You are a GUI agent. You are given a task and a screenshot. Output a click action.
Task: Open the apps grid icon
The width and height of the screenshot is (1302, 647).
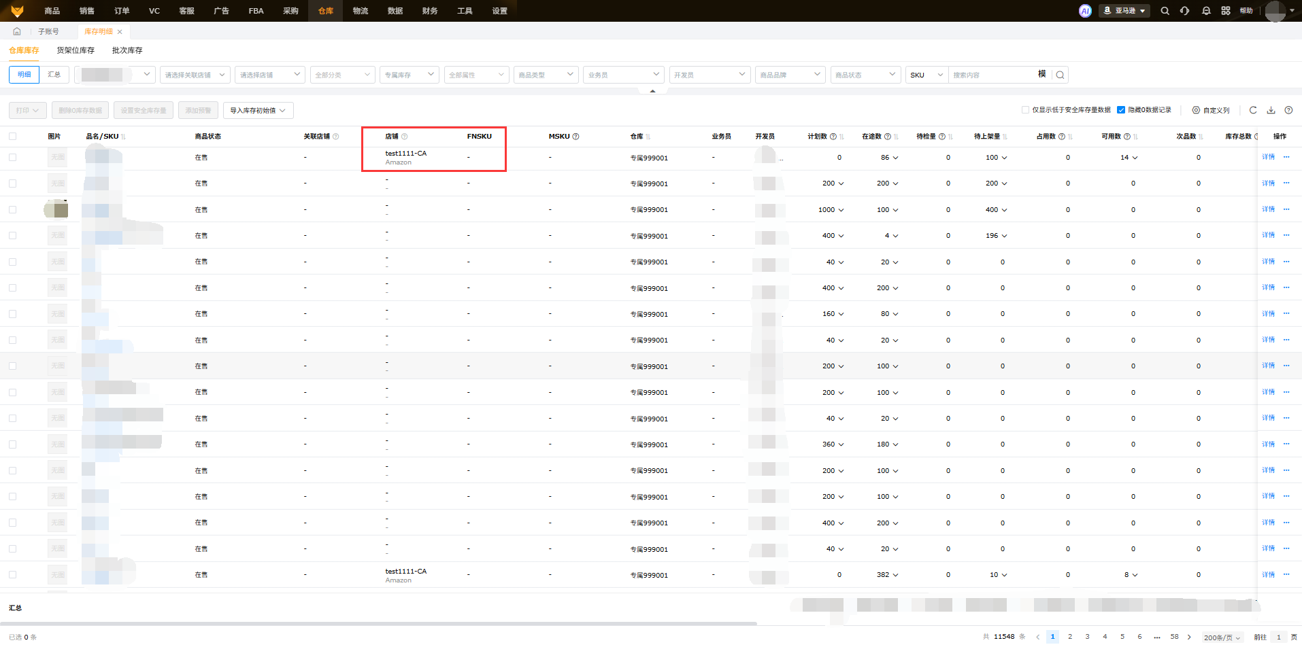coord(1225,11)
